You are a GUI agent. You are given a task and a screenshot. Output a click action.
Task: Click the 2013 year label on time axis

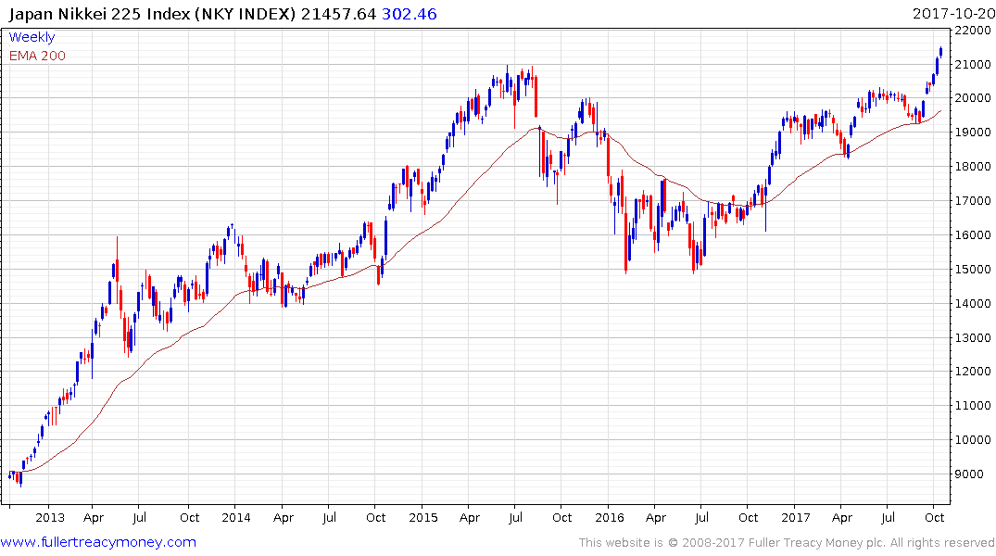[50, 517]
